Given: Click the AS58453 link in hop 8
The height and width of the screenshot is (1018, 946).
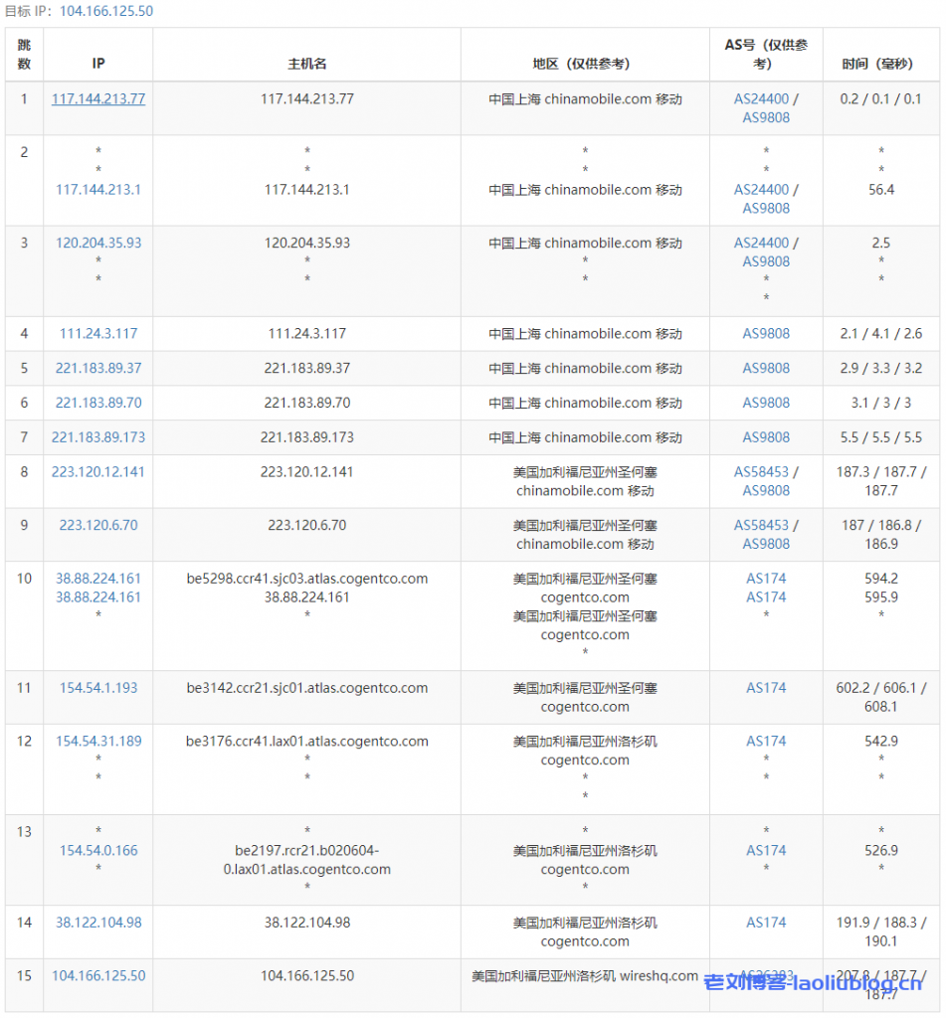Looking at the screenshot, I should (761, 472).
